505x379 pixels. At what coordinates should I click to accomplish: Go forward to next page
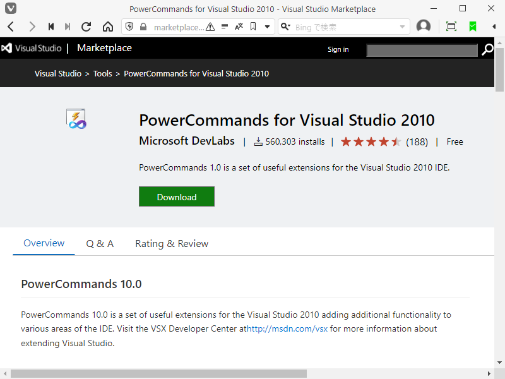click(x=32, y=27)
